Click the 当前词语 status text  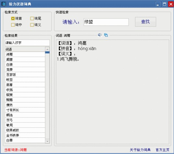coord(16,150)
